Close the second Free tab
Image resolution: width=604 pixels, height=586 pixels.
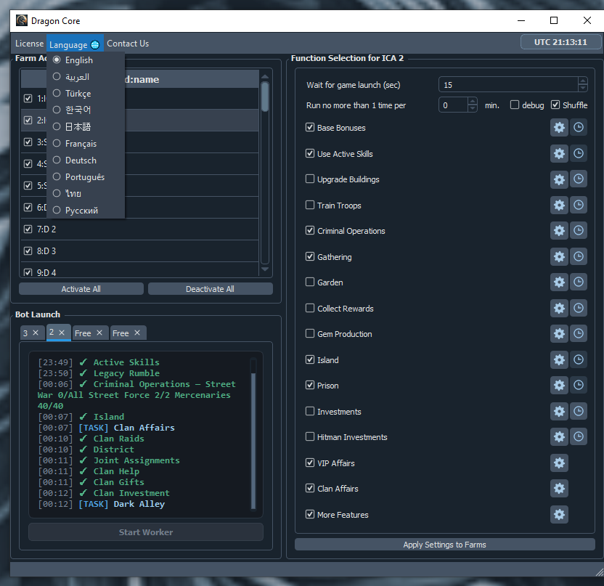click(137, 333)
